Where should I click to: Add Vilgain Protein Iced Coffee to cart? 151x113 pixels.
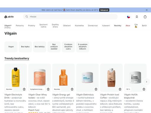click(120, 89)
